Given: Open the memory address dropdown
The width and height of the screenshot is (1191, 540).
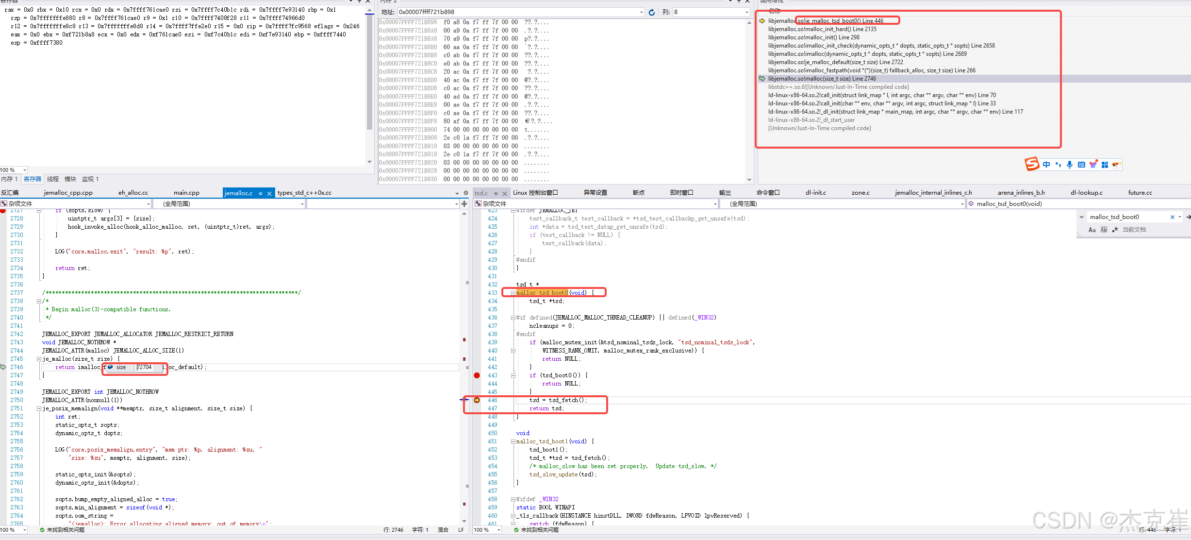Looking at the screenshot, I should (642, 12).
